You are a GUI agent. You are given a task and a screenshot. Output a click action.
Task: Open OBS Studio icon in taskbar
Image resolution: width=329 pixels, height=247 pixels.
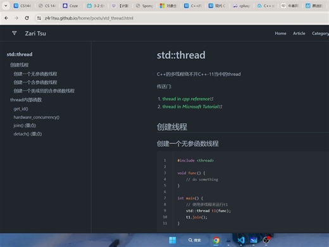pyautogui.click(x=266, y=240)
